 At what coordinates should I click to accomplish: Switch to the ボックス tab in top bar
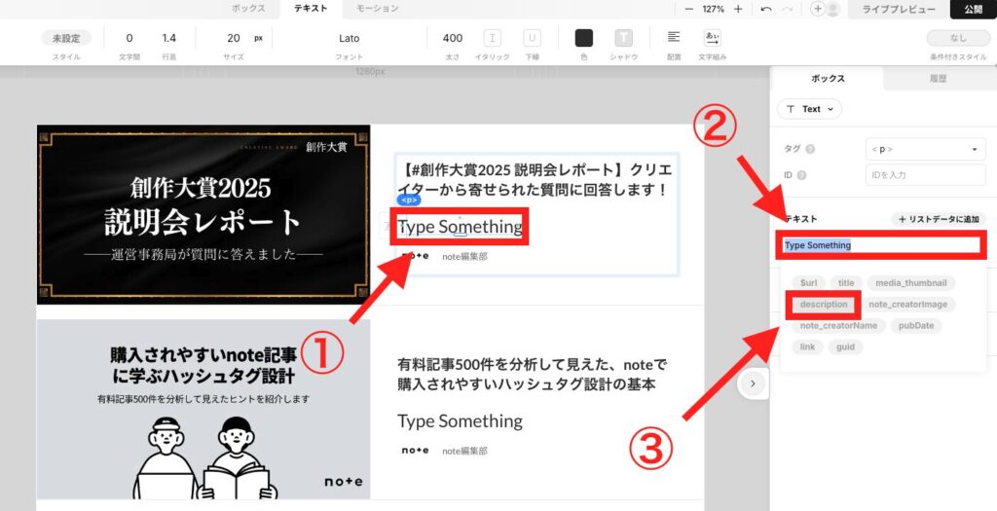pos(248,8)
